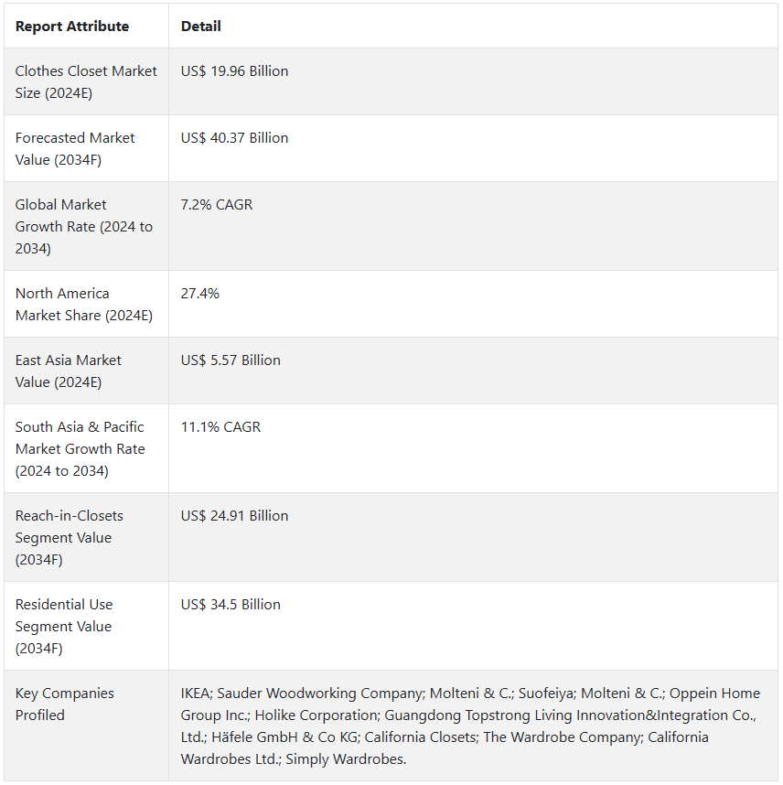The width and height of the screenshot is (783, 785).
Task: Click the 'US$ 34.5 Billion' value
Action: coord(231,605)
